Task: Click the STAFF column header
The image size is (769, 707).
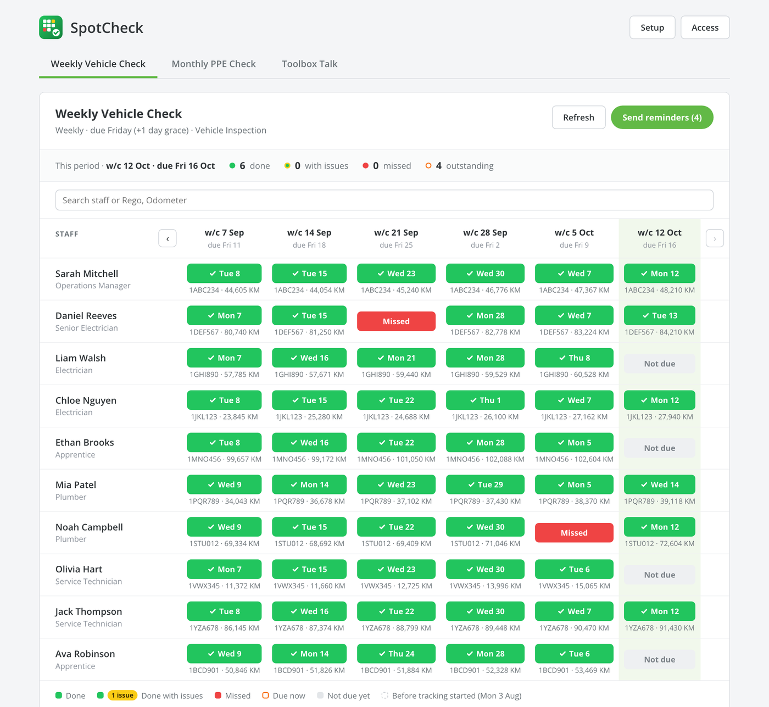Action: click(x=67, y=234)
